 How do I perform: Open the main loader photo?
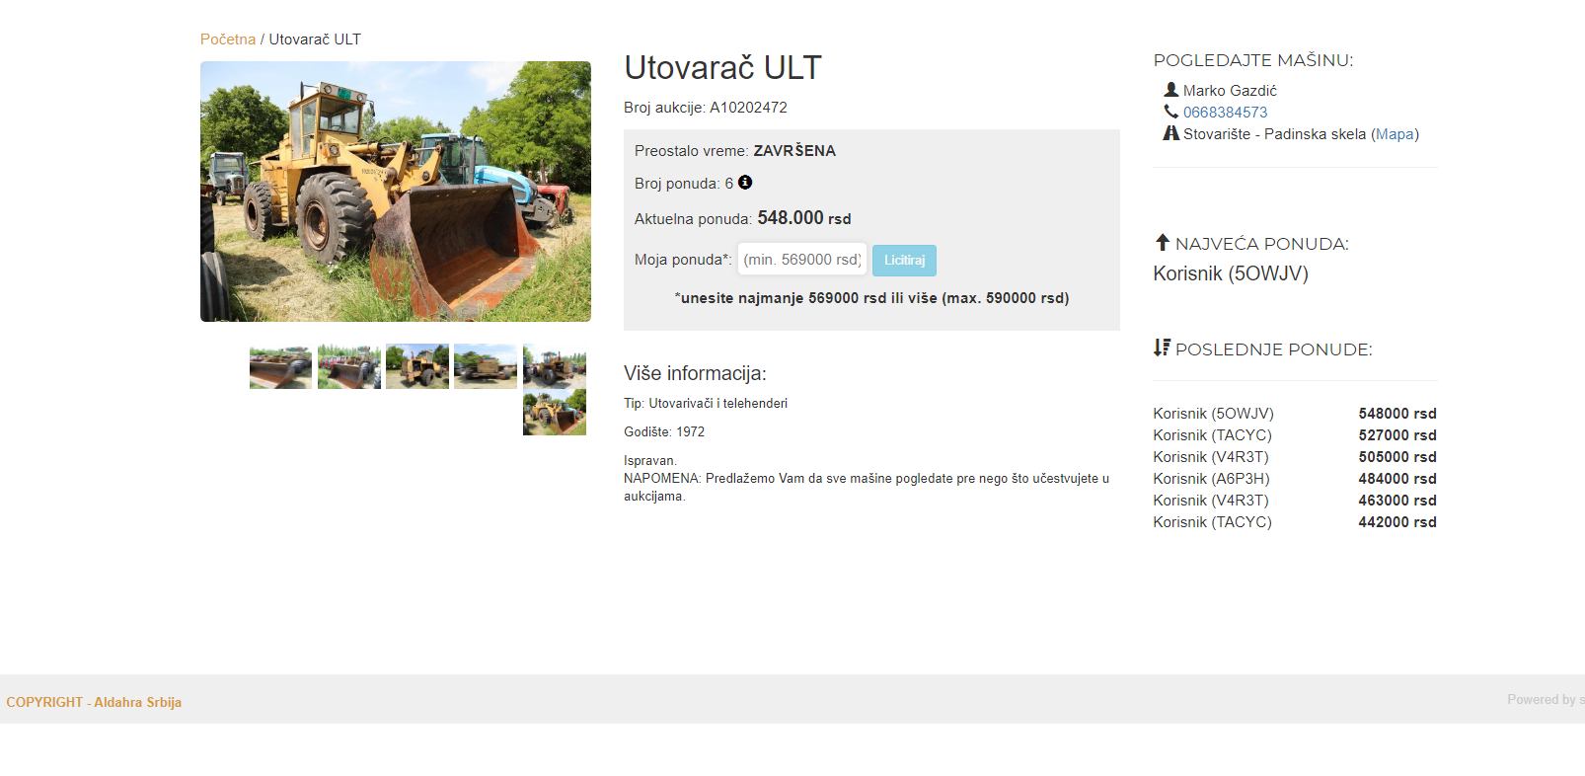[396, 192]
